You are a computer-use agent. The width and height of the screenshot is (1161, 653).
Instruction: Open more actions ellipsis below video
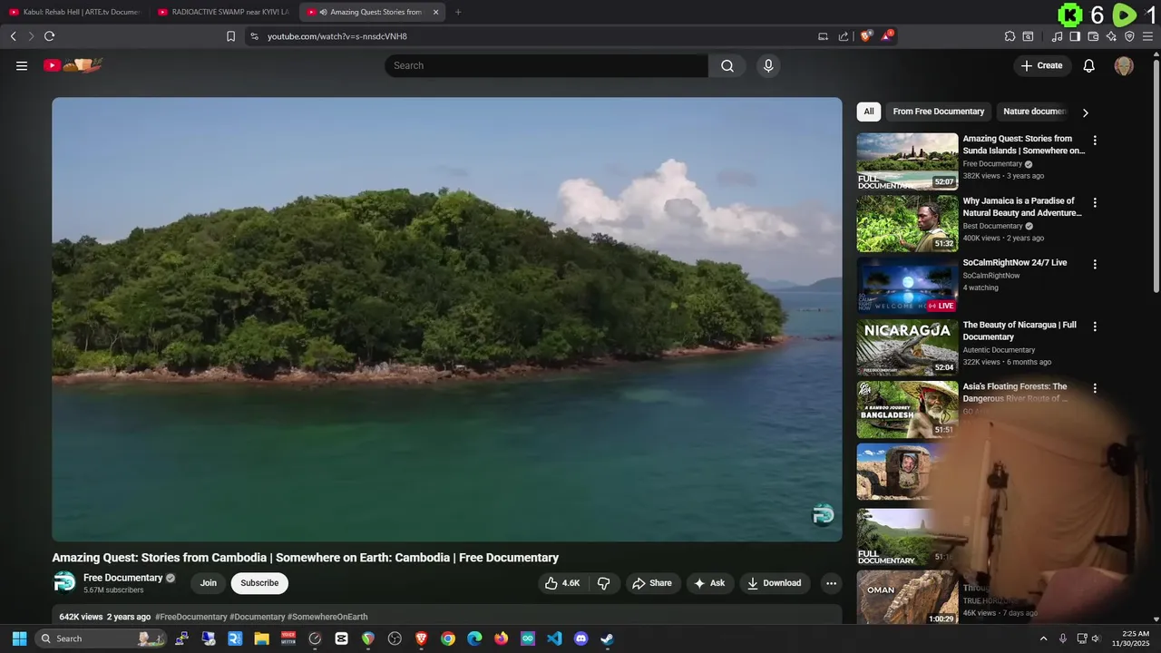coord(831,583)
